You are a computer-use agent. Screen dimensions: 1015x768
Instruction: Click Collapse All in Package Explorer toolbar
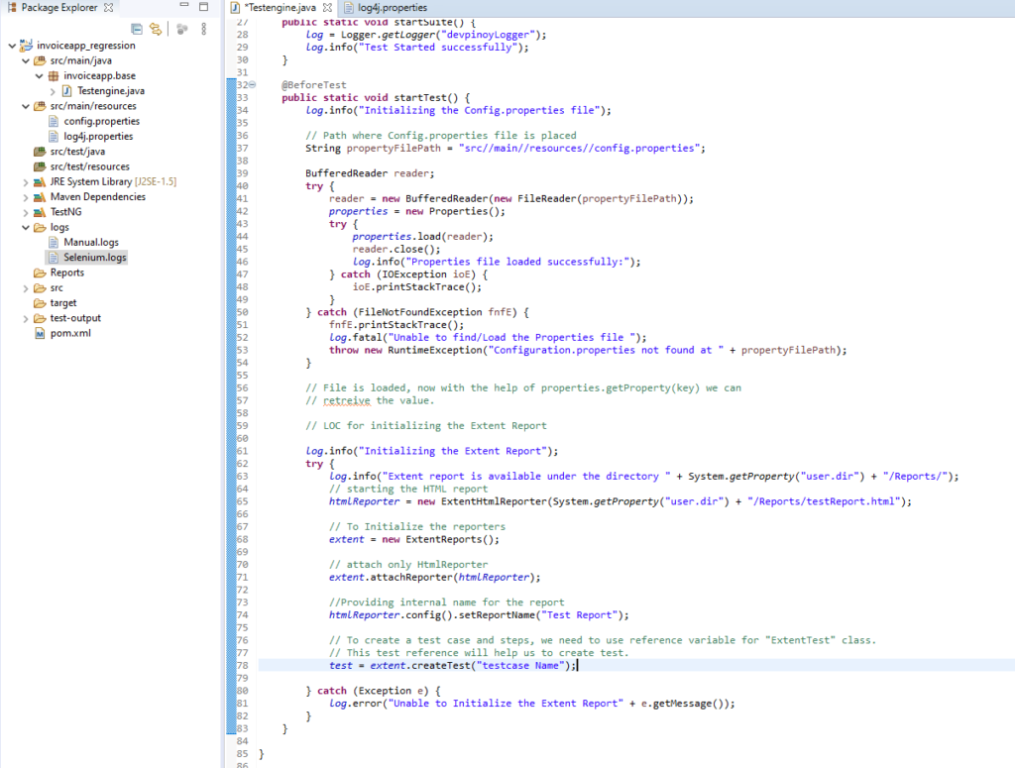137,29
